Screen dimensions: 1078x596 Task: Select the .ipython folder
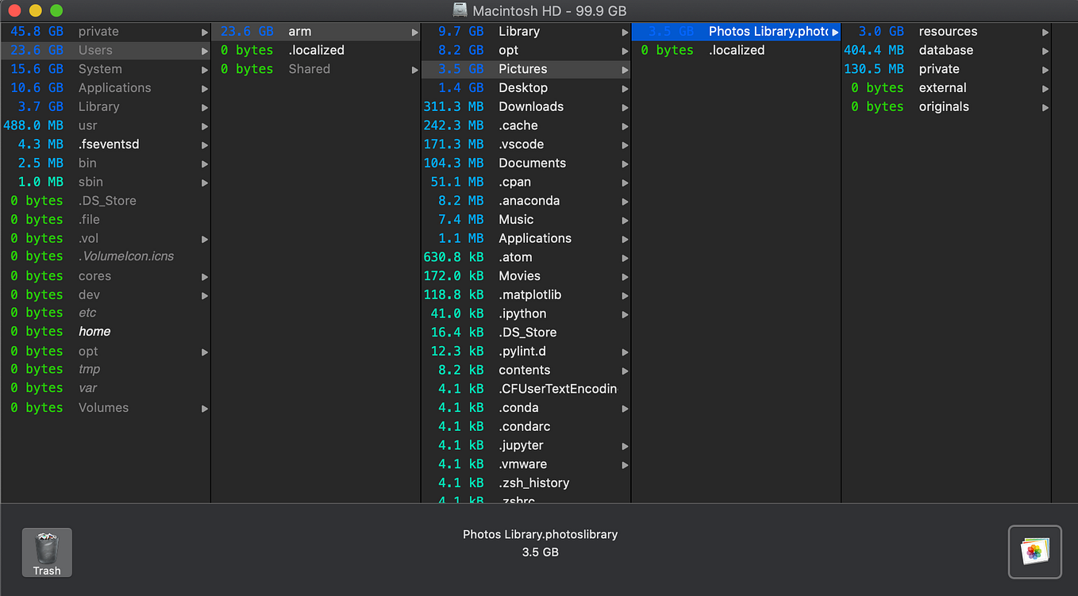point(526,313)
